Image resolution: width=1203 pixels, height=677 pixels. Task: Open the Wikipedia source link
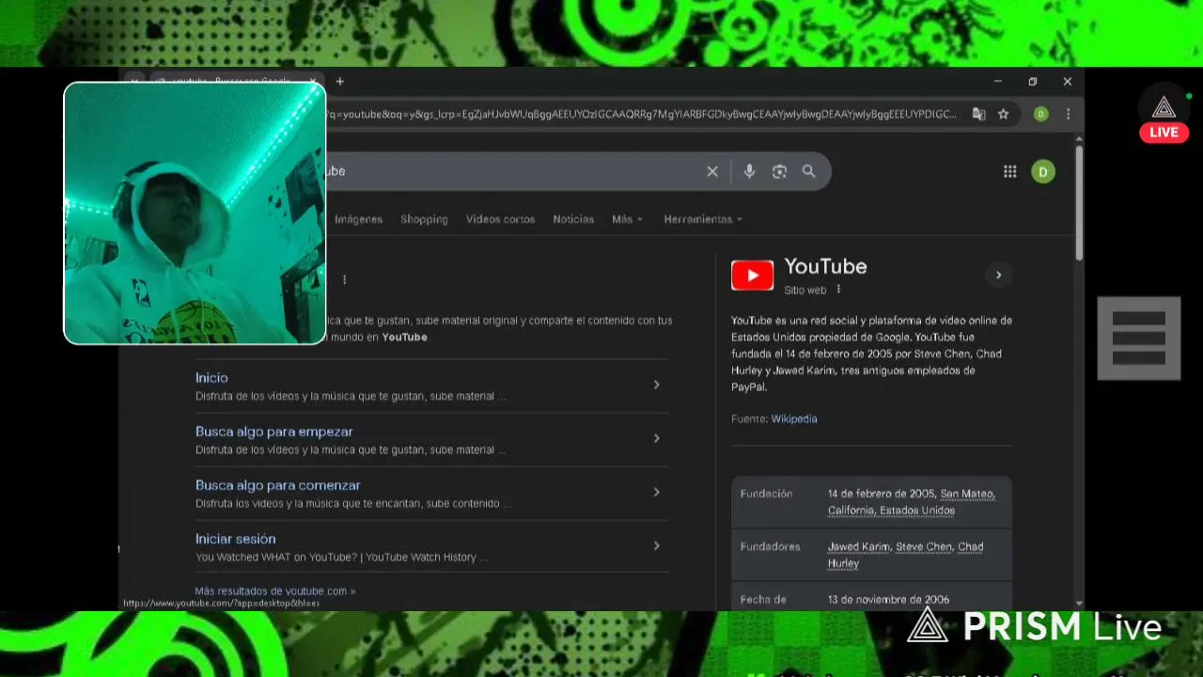tap(794, 418)
